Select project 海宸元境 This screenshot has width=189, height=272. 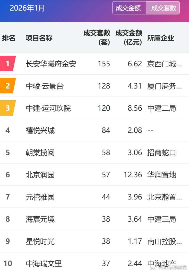click(39, 219)
